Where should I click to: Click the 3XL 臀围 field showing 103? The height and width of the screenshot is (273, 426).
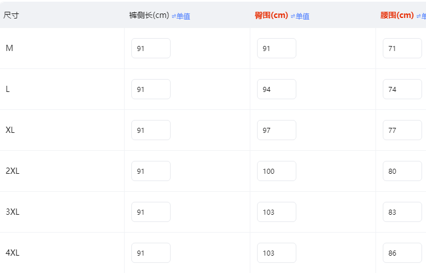click(277, 212)
